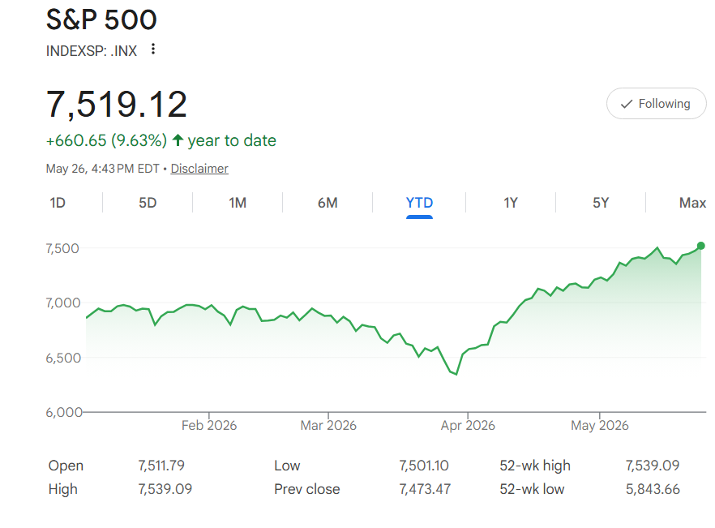Switch to the 1M range tab
Image resolution: width=715 pixels, height=528 pixels.
238,203
